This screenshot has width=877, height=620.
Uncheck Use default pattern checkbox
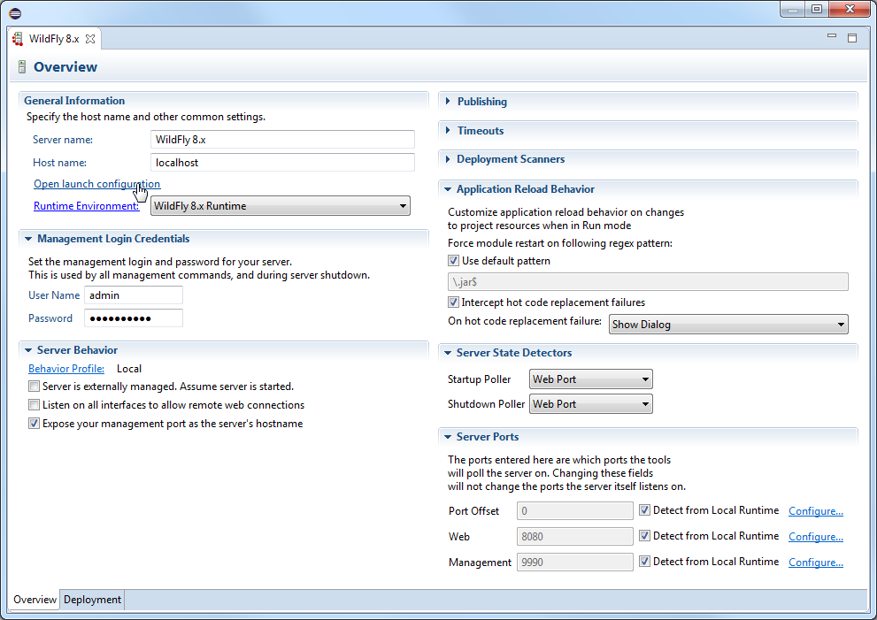(x=454, y=261)
